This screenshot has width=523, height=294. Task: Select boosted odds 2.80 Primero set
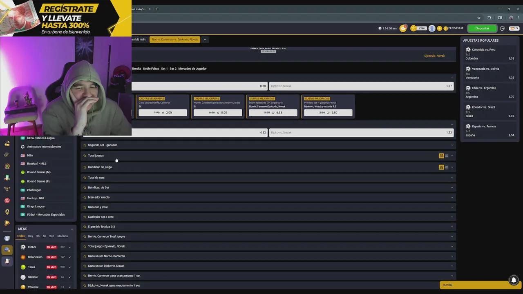click(328, 112)
